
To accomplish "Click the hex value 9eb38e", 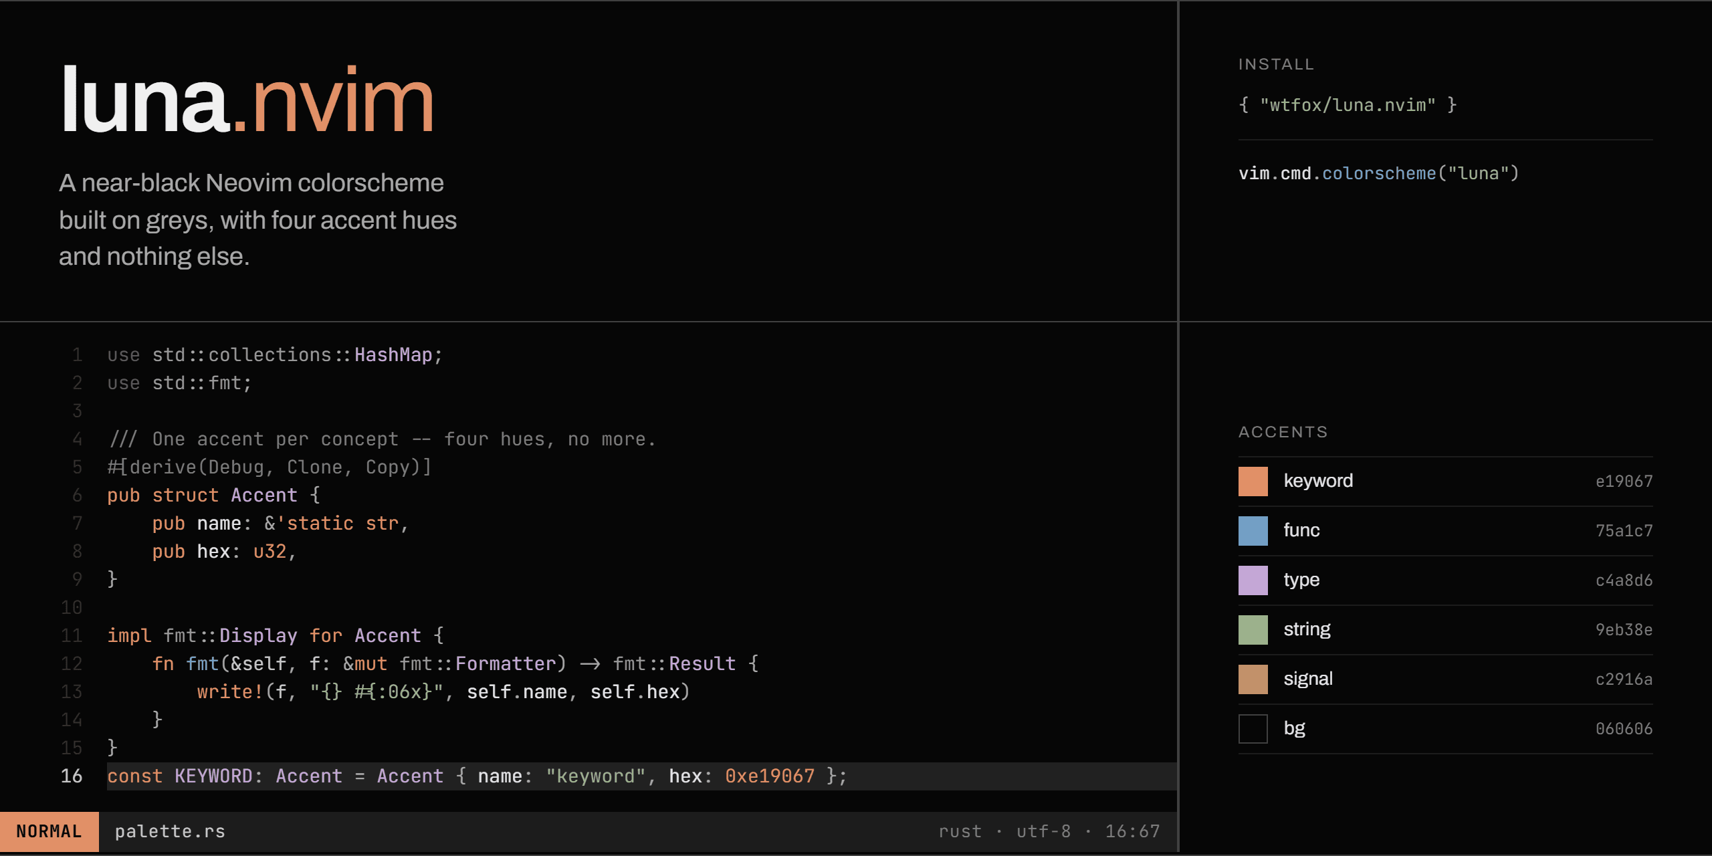I will [x=1624, y=630].
